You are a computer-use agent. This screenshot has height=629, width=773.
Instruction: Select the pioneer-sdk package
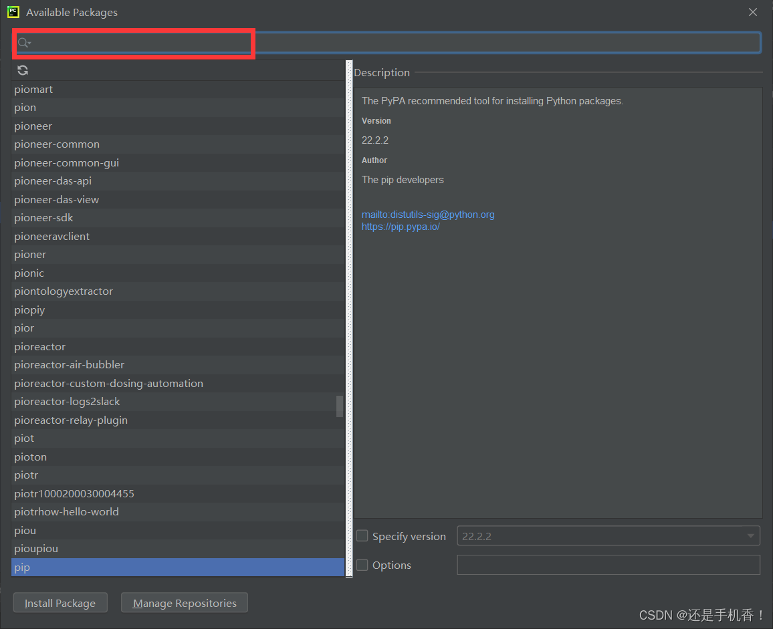tap(178, 218)
